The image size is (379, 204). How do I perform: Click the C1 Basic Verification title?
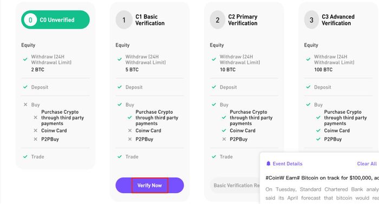[150, 20]
